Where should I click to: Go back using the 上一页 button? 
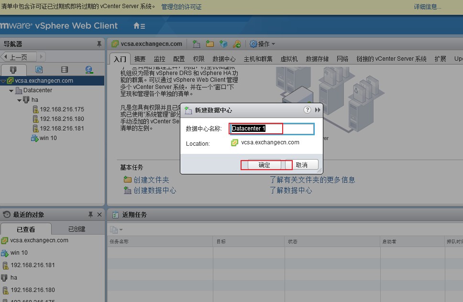click(18, 56)
